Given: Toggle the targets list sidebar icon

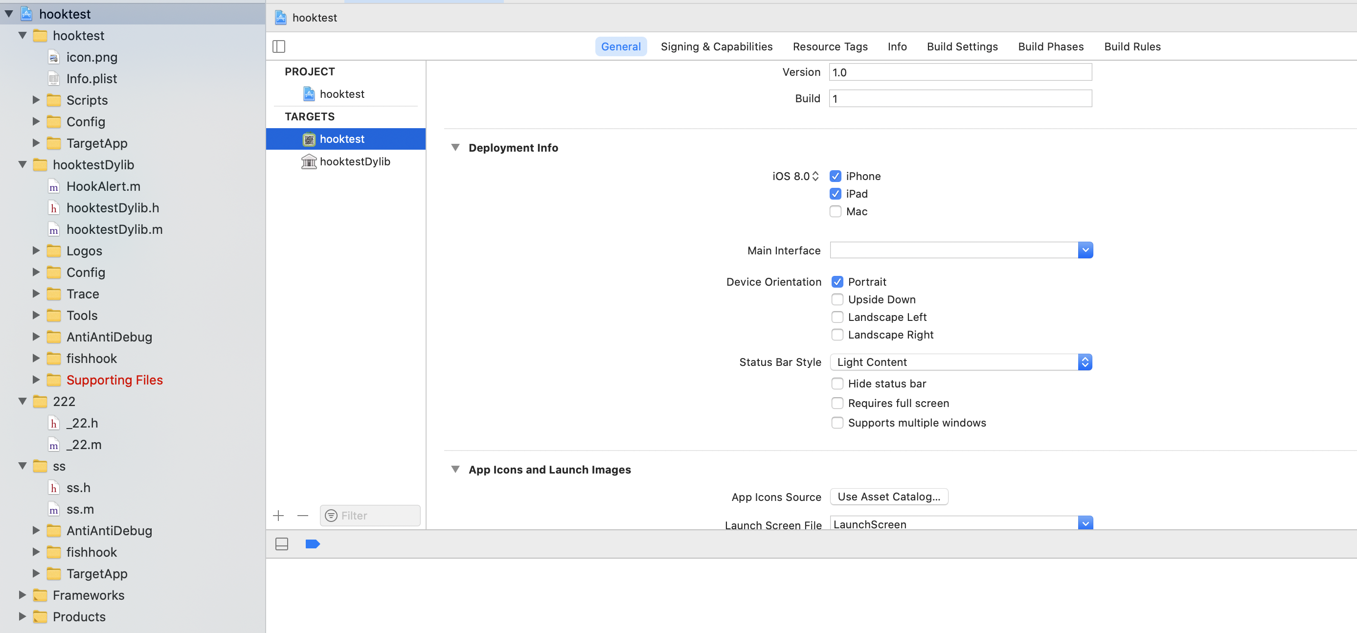Looking at the screenshot, I should (x=279, y=46).
